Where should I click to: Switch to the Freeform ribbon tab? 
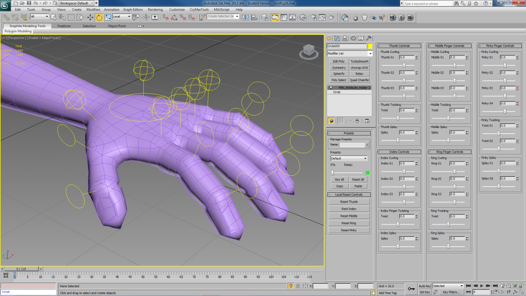(64, 26)
